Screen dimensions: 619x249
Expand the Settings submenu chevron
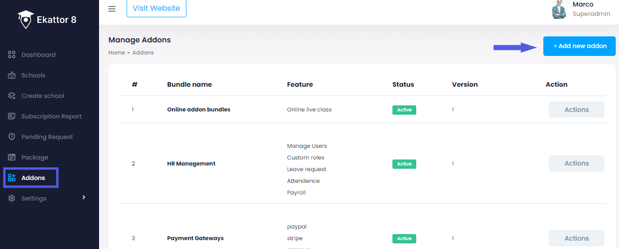point(84,198)
